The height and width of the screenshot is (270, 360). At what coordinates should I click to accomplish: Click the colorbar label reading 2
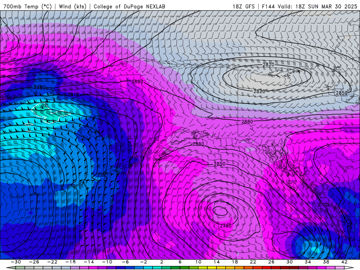162,262
